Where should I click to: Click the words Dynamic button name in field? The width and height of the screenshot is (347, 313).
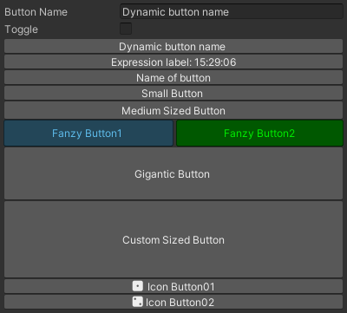click(x=175, y=12)
